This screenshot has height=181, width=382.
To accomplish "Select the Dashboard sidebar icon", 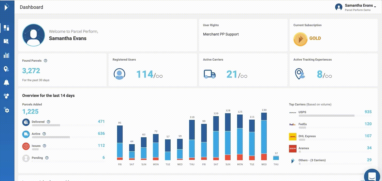I will [x=7, y=28].
